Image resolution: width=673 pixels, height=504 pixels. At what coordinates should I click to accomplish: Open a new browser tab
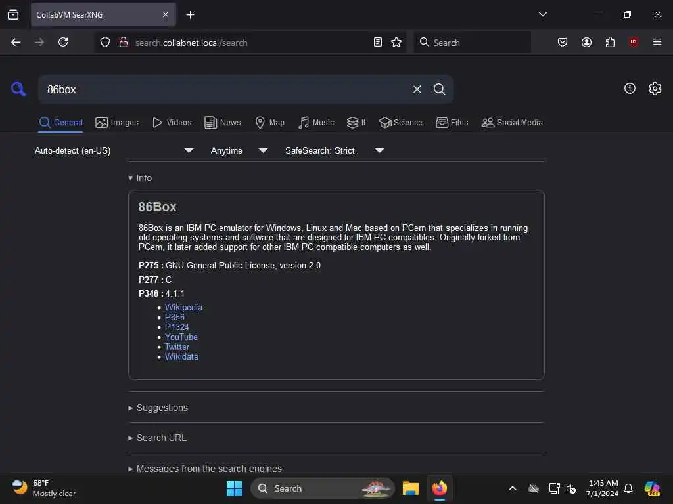click(x=190, y=15)
